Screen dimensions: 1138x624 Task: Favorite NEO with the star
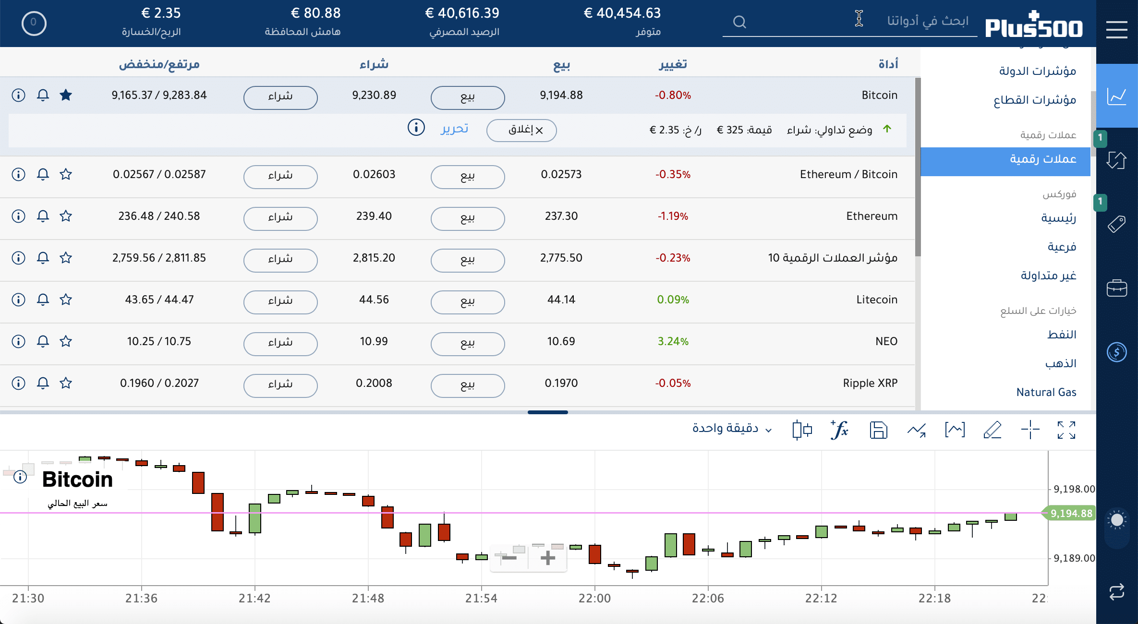66,341
